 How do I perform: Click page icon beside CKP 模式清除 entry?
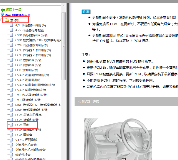(11, 40)
